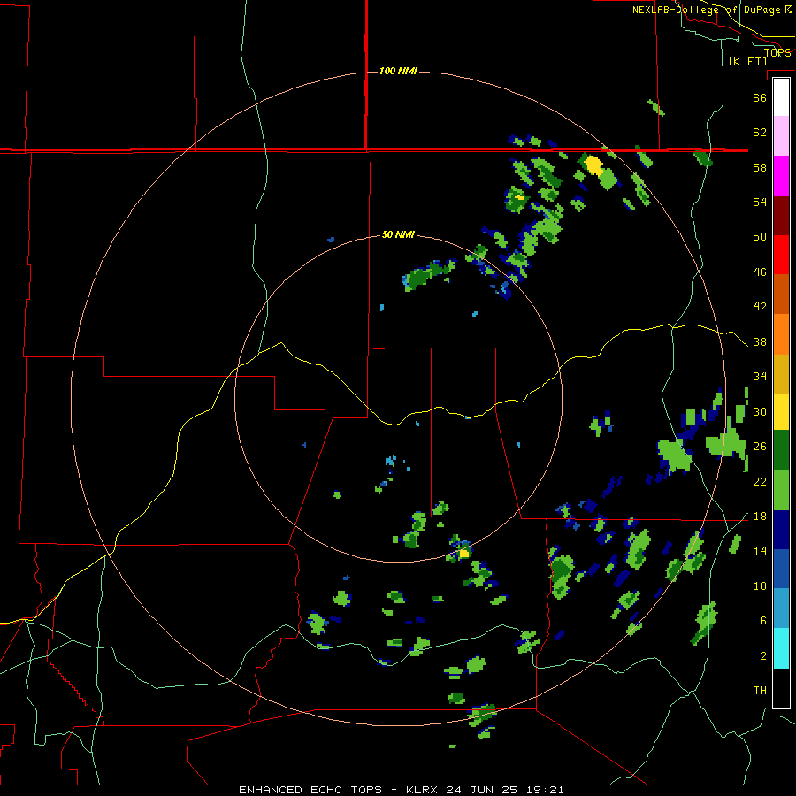Screen dimensions: 796x796
Task: Click the legend value '46'
Action: (x=760, y=272)
